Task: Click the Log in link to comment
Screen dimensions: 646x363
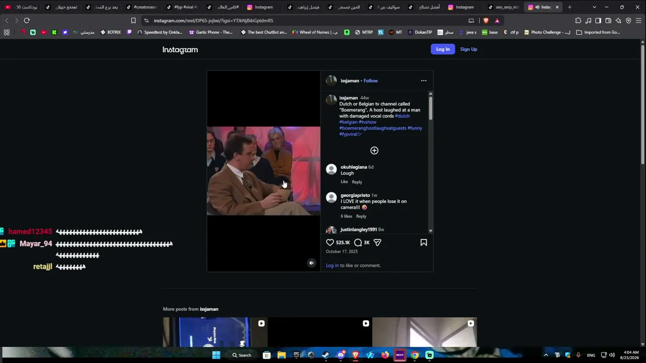Action: click(332, 266)
